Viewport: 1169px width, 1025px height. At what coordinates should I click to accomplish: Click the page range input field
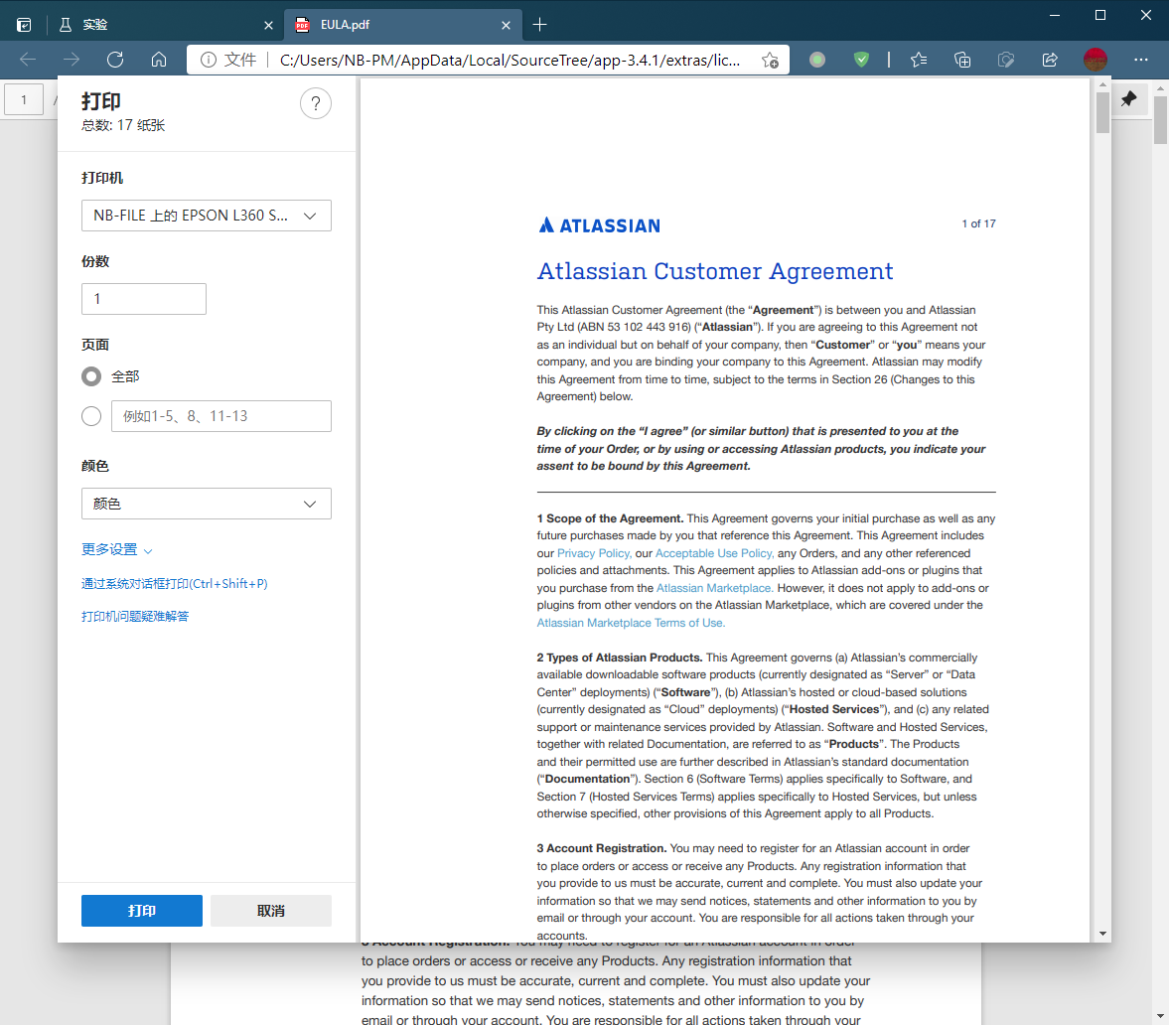pos(221,416)
